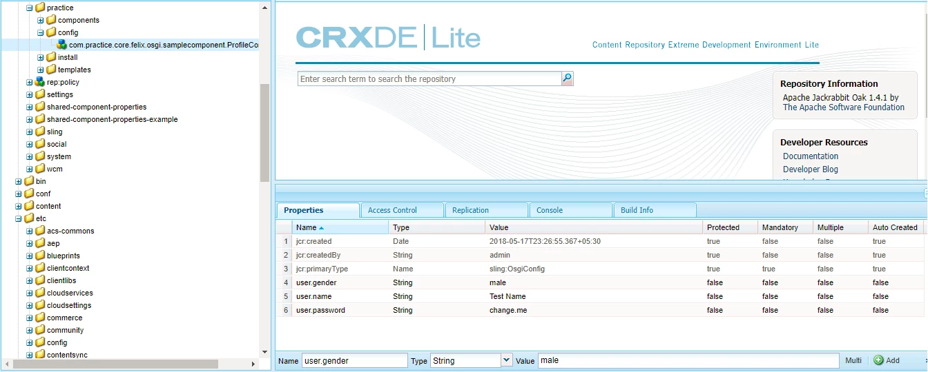Screen dimensions: 928x372
Task: Select the user.password property row
Action: tap(600, 310)
